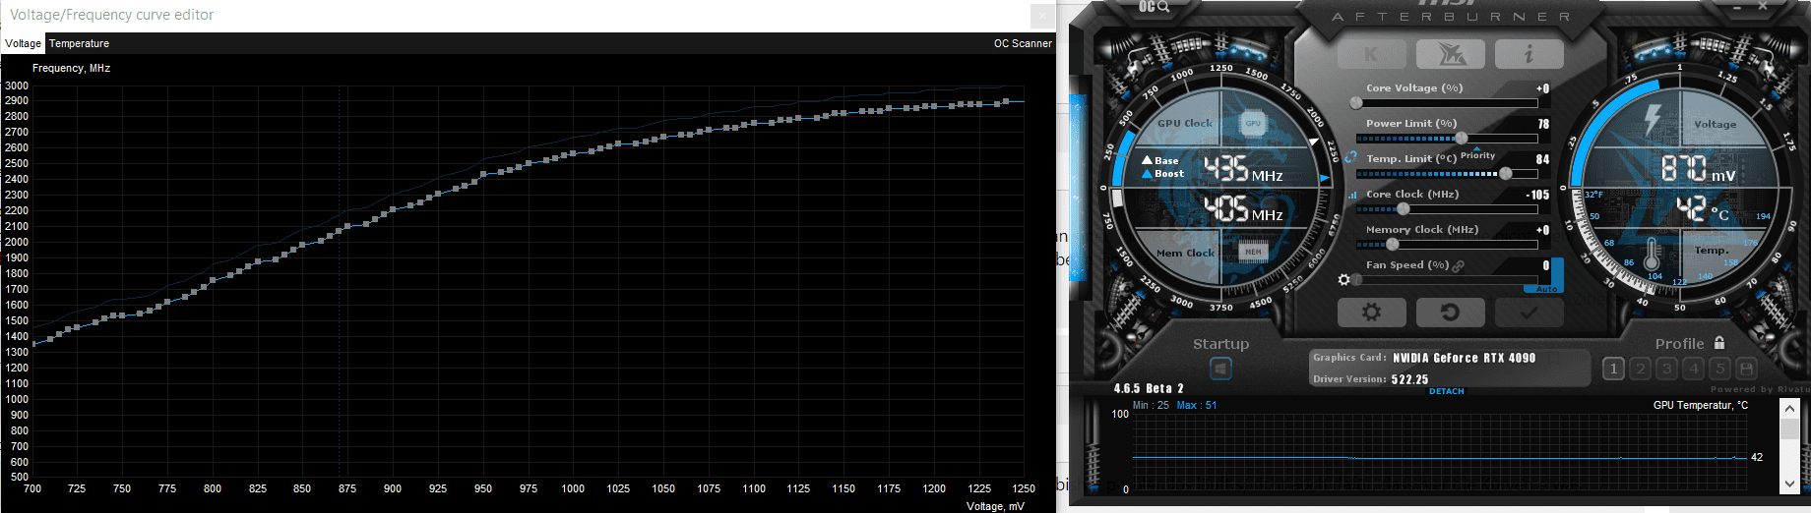Click the DETACH link below the driver version
This screenshot has height=513, width=1811.
tap(1447, 391)
